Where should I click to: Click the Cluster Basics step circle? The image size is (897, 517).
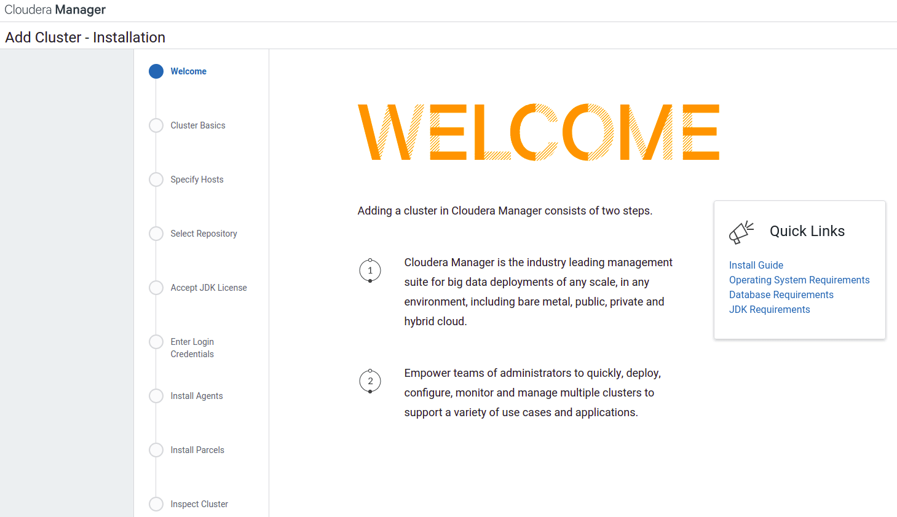(x=156, y=125)
